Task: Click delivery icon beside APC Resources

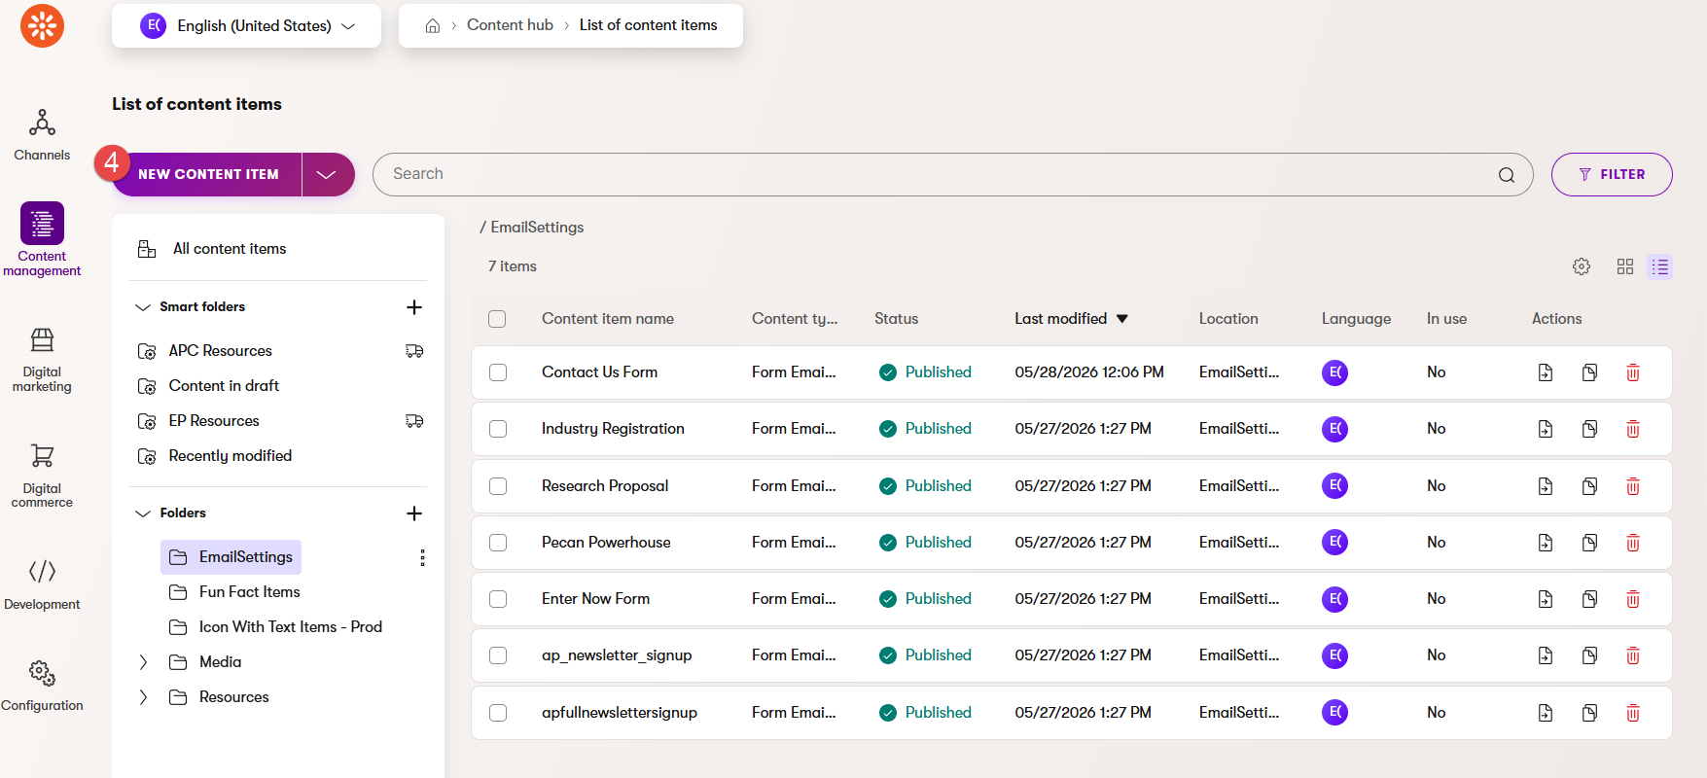Action: pos(414,351)
